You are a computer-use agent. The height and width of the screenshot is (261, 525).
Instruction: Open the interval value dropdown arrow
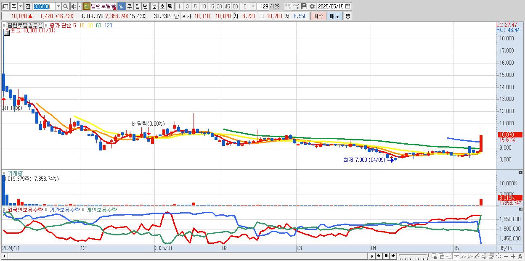tap(252, 6)
